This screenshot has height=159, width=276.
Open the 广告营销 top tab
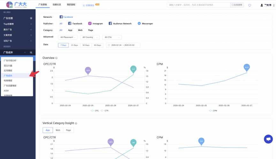[42, 4]
